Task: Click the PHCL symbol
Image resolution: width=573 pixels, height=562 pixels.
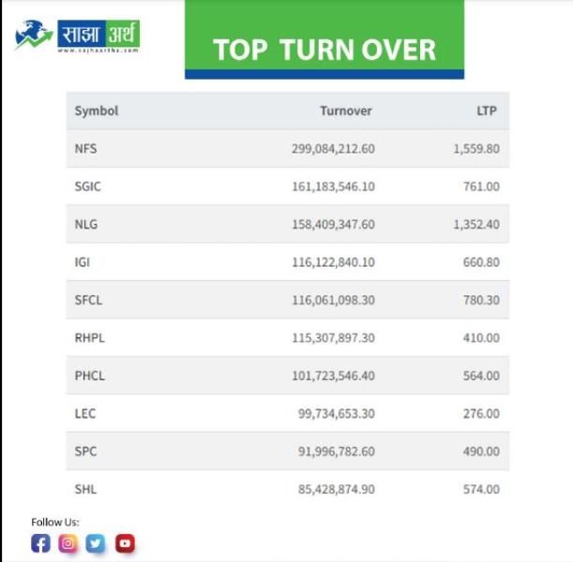Action: [x=90, y=376]
